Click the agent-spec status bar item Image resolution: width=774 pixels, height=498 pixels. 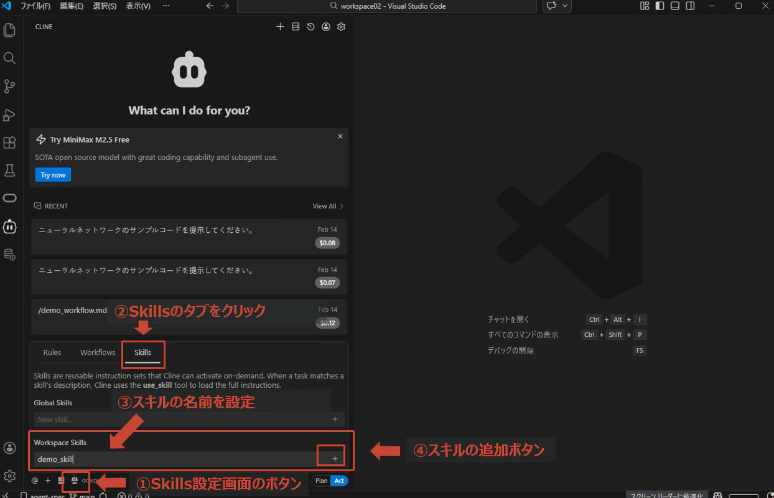(x=43, y=496)
